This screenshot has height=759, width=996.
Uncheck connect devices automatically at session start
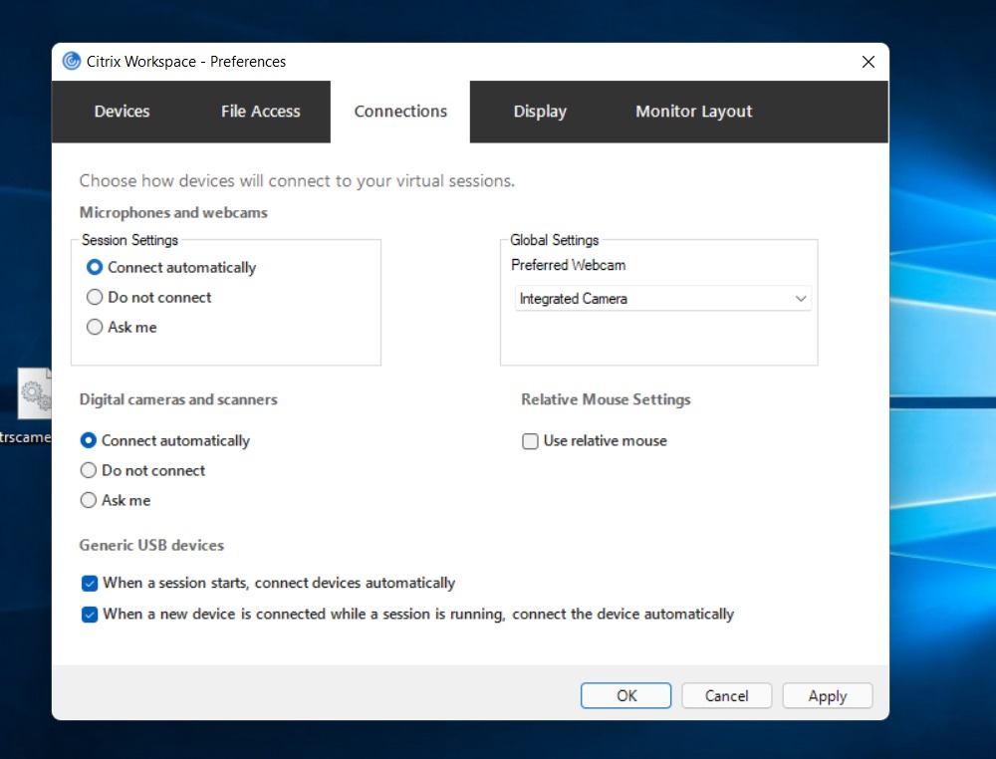(x=90, y=583)
